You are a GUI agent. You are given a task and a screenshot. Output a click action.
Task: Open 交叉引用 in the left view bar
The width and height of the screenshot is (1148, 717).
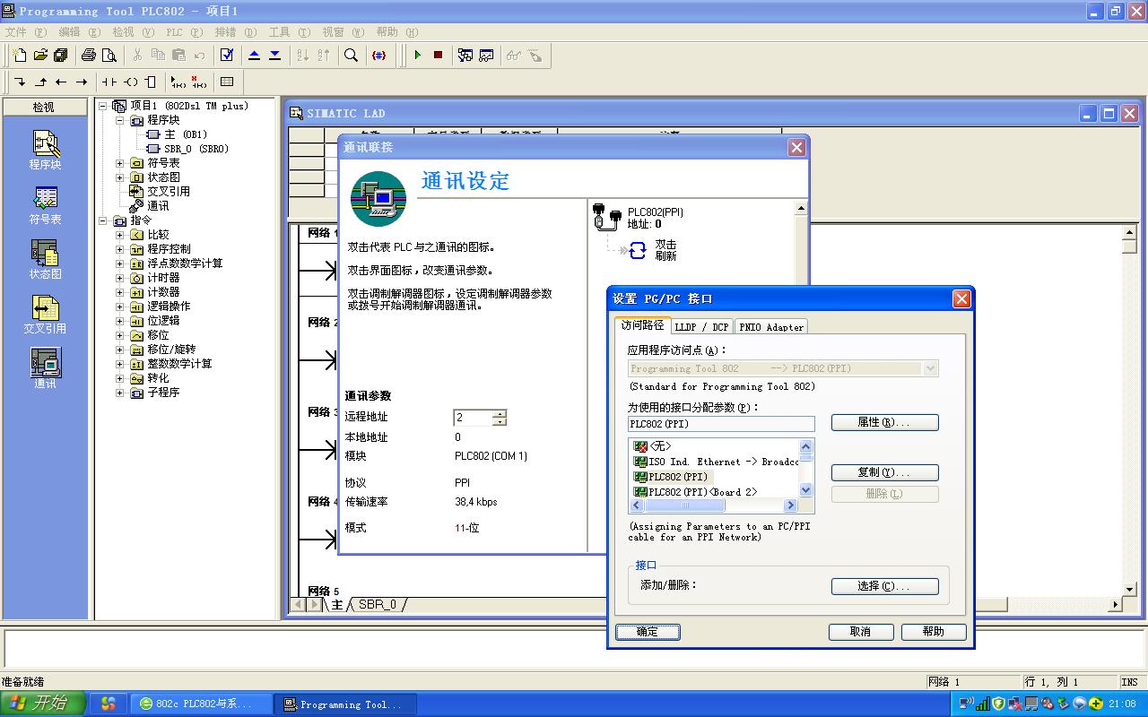[x=45, y=315]
